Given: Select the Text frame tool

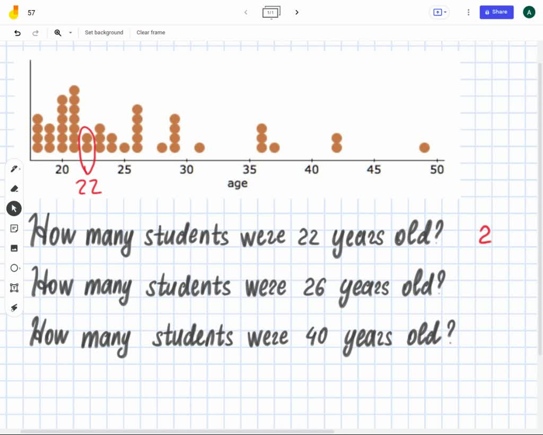Looking at the screenshot, I should pos(14,288).
